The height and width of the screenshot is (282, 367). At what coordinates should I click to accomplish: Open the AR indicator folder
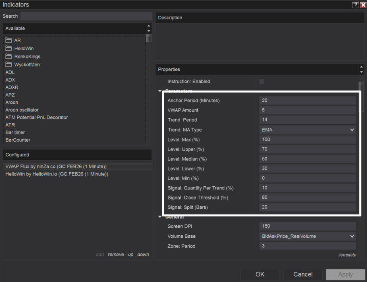17,41
